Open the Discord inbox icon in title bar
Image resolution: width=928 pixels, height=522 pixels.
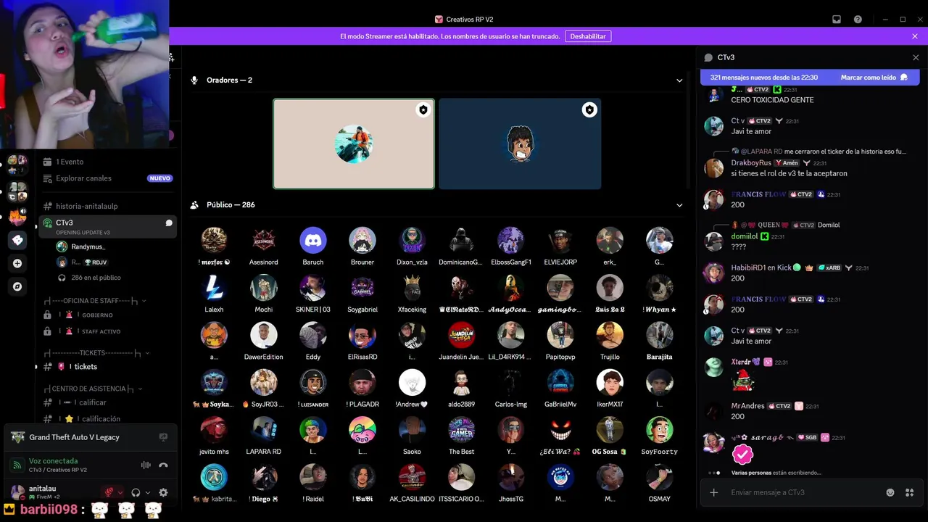(837, 20)
